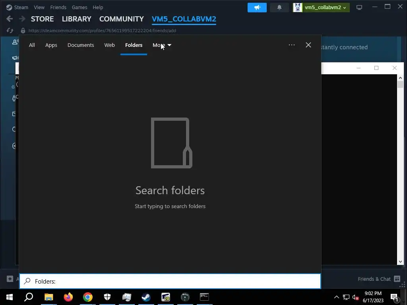Switch to the Web search tab
Viewport: 407px width, 305px height.
click(x=110, y=45)
